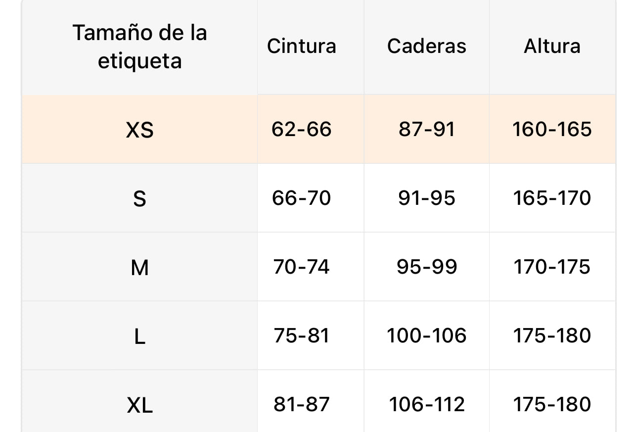The image size is (635, 432).
Task: Click the 170-175 height cell
Action: [552, 267]
